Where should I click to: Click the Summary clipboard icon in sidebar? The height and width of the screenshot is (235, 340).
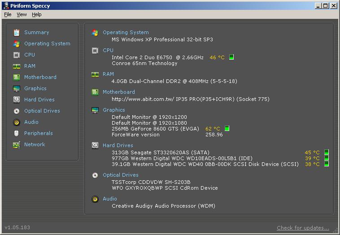pyautogui.click(x=17, y=33)
